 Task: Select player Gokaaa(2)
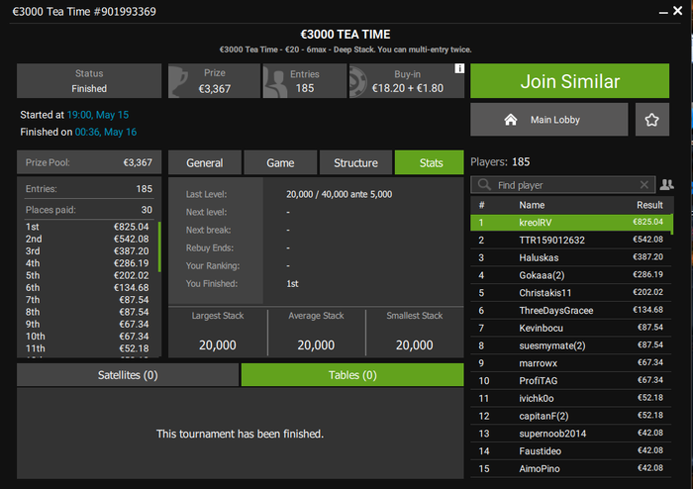click(x=570, y=275)
